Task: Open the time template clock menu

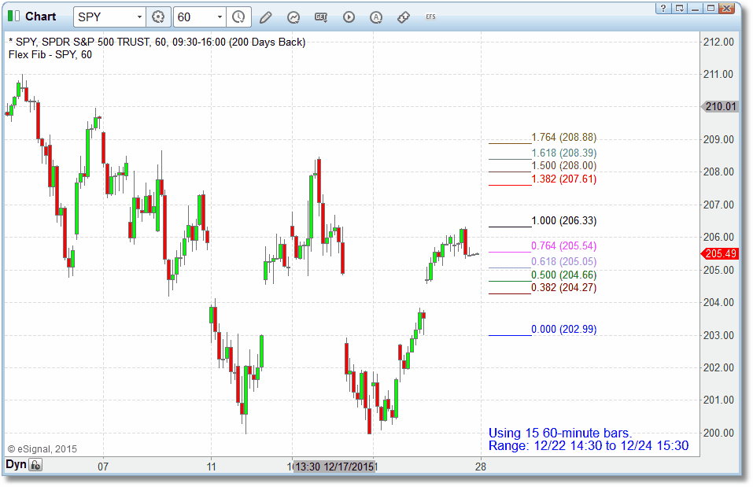Action: (238, 17)
